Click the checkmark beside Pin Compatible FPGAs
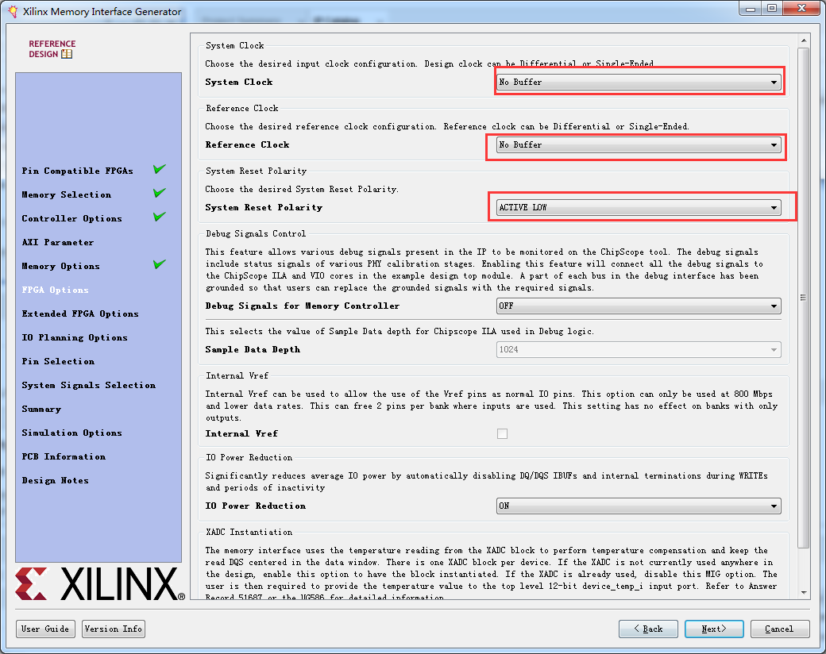The height and width of the screenshot is (654, 826). 160,169
